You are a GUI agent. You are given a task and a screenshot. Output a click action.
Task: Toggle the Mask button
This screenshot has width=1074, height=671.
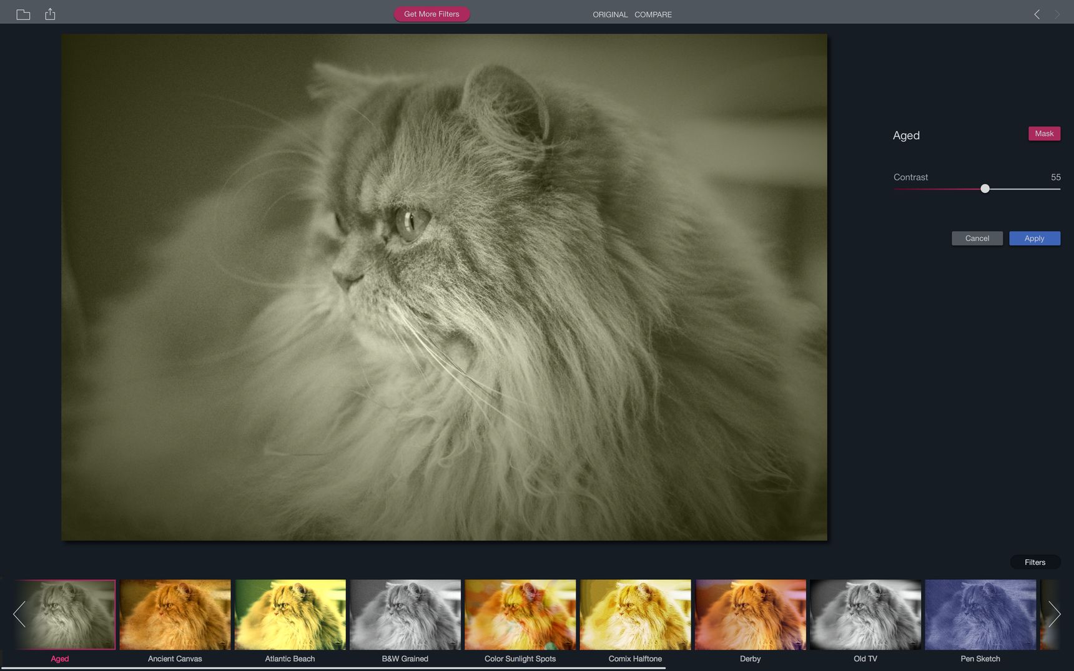[1044, 134]
